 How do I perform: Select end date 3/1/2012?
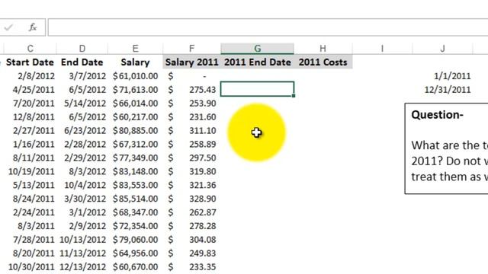coord(82,212)
